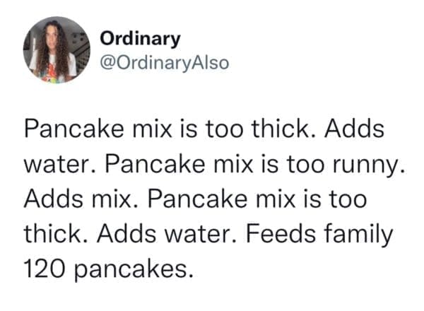Click "thick." at the fourth line's start

pos(54,233)
